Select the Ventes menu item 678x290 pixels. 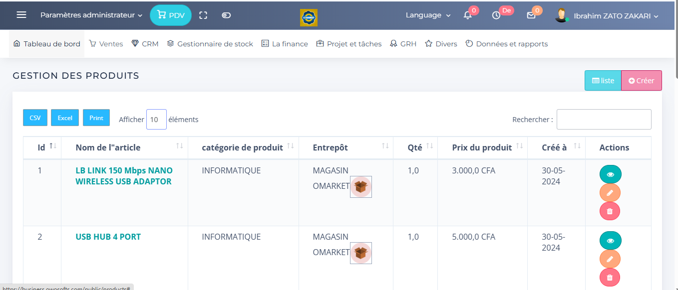[x=106, y=44]
